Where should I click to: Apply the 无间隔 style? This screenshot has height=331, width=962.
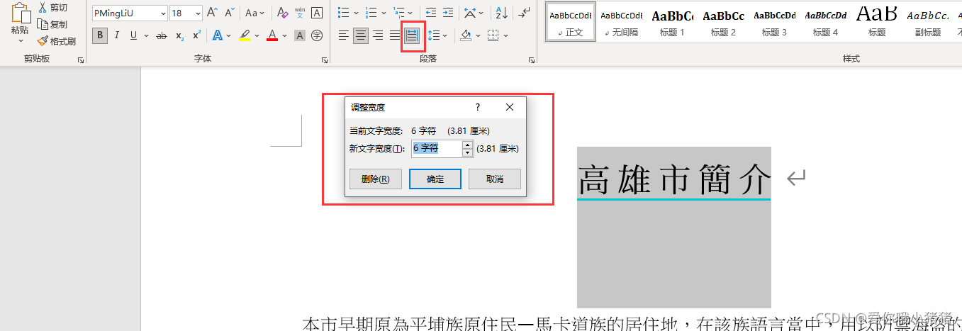622,21
